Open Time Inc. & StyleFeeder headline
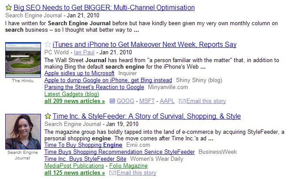This screenshot has height=179, width=297. 147,116
